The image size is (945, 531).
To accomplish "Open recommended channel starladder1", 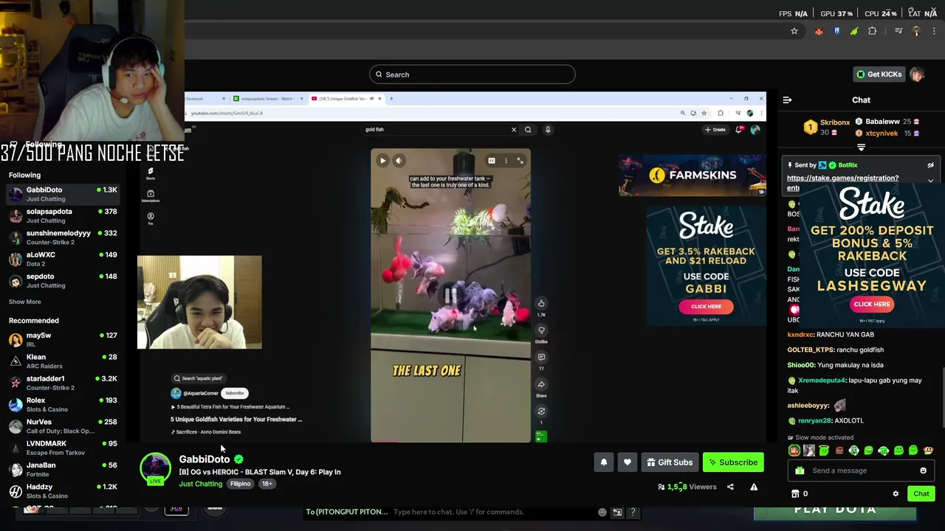I will [63, 383].
